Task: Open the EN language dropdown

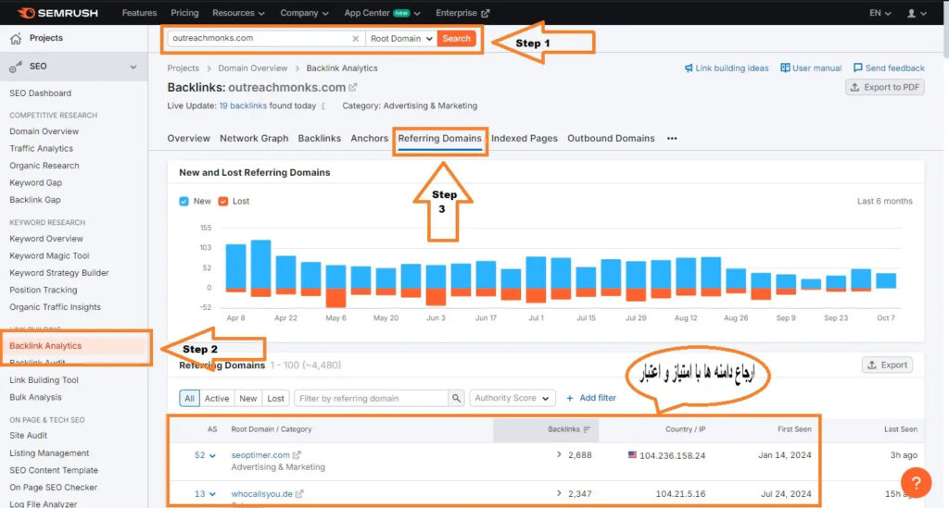Action: (x=880, y=13)
